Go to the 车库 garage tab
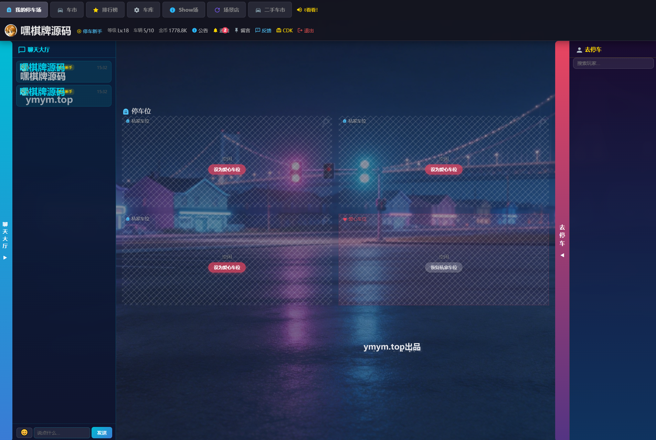The height and width of the screenshot is (440, 656). (x=144, y=10)
